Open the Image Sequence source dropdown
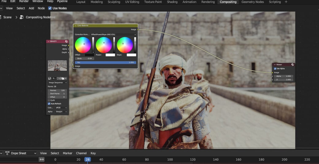This screenshot has width=319, height=164. (57, 82)
